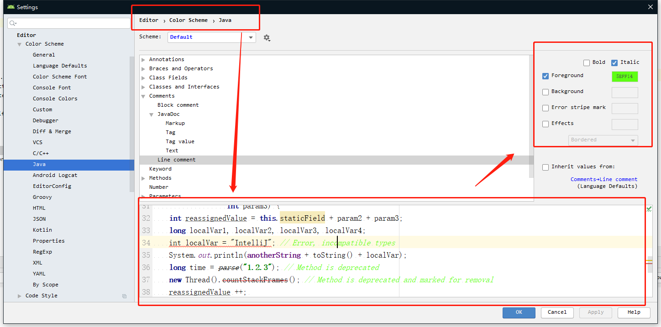Toggle the Foreground checkbox
This screenshot has height=327, width=661.
[546, 76]
